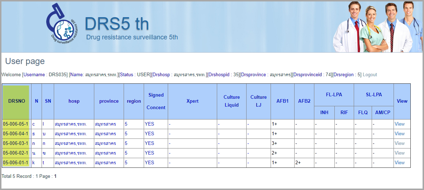Click the DRS5 th title text

point(116,24)
